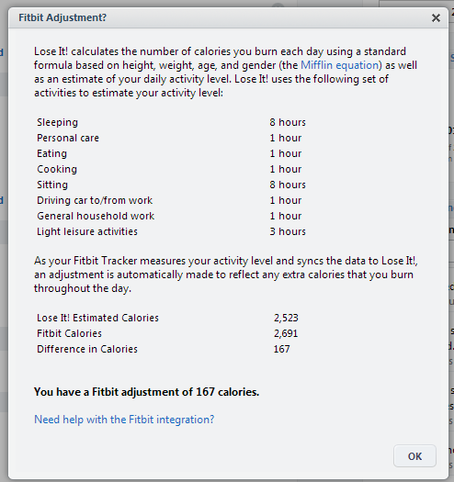The image size is (454, 482).
Task: Click the Lose It! Estimated Calories label
Action: 98,318
